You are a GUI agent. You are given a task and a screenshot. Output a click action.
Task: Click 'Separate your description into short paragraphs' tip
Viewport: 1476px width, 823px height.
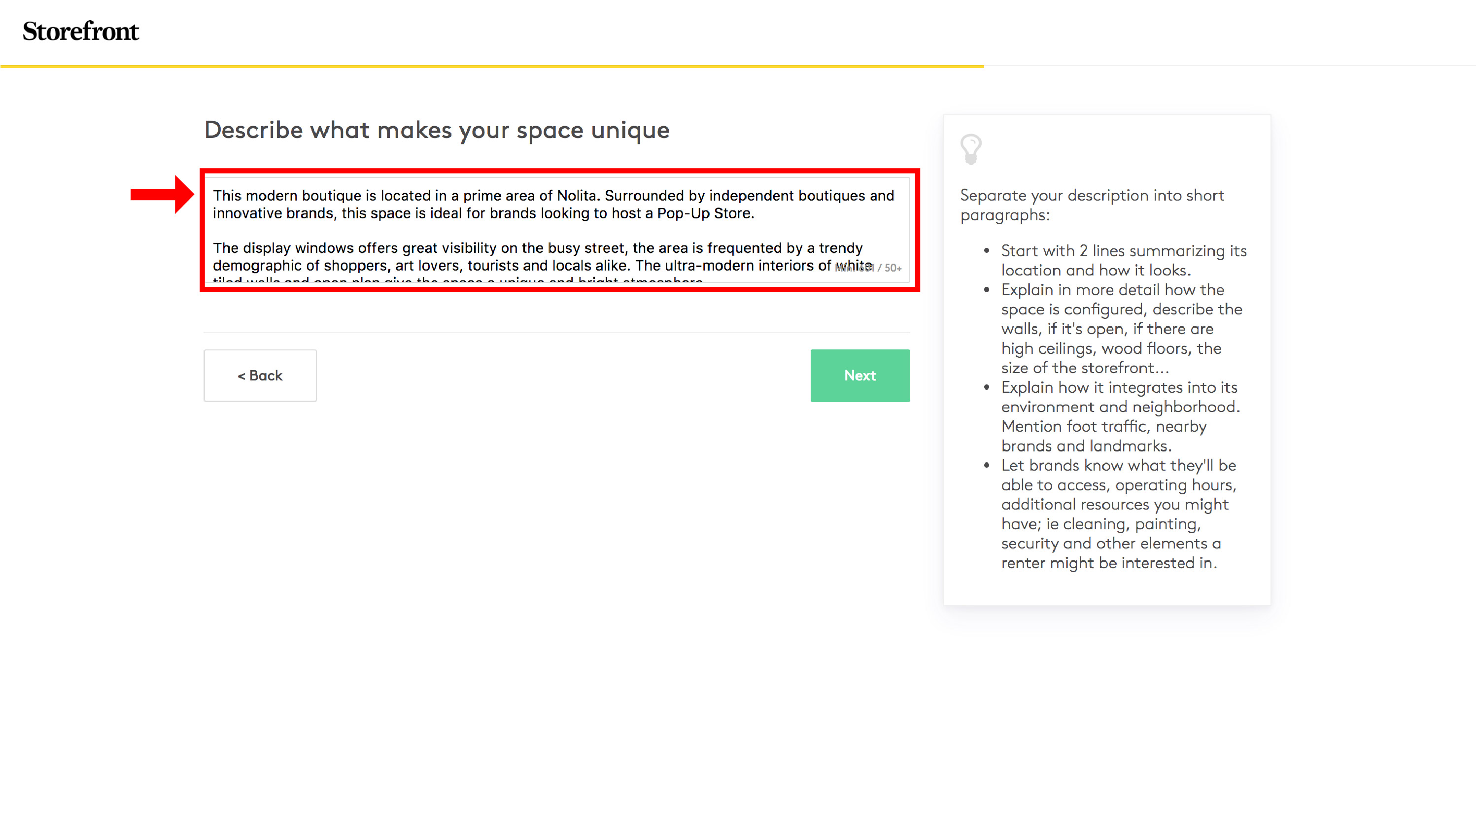click(1092, 205)
